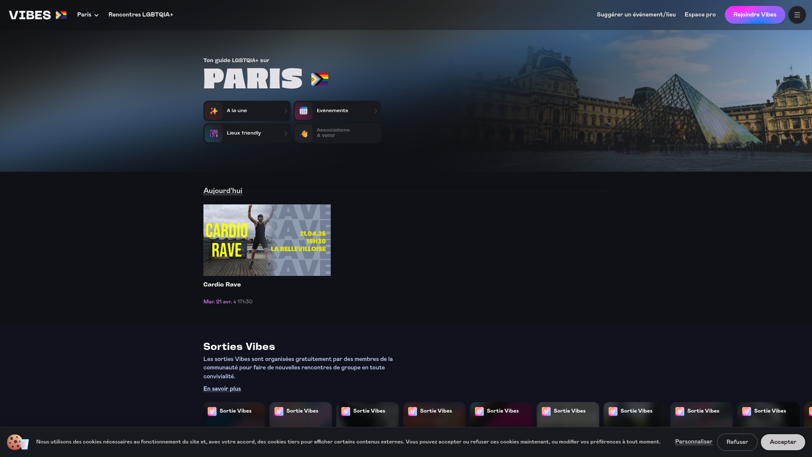This screenshot has height=457, width=812.
Task: Click chevron arrow on A la une tile
Action: 286,111
